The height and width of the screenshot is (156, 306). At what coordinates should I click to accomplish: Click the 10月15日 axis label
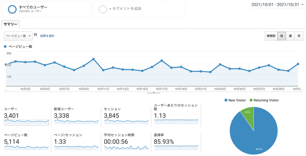click(x=142, y=89)
